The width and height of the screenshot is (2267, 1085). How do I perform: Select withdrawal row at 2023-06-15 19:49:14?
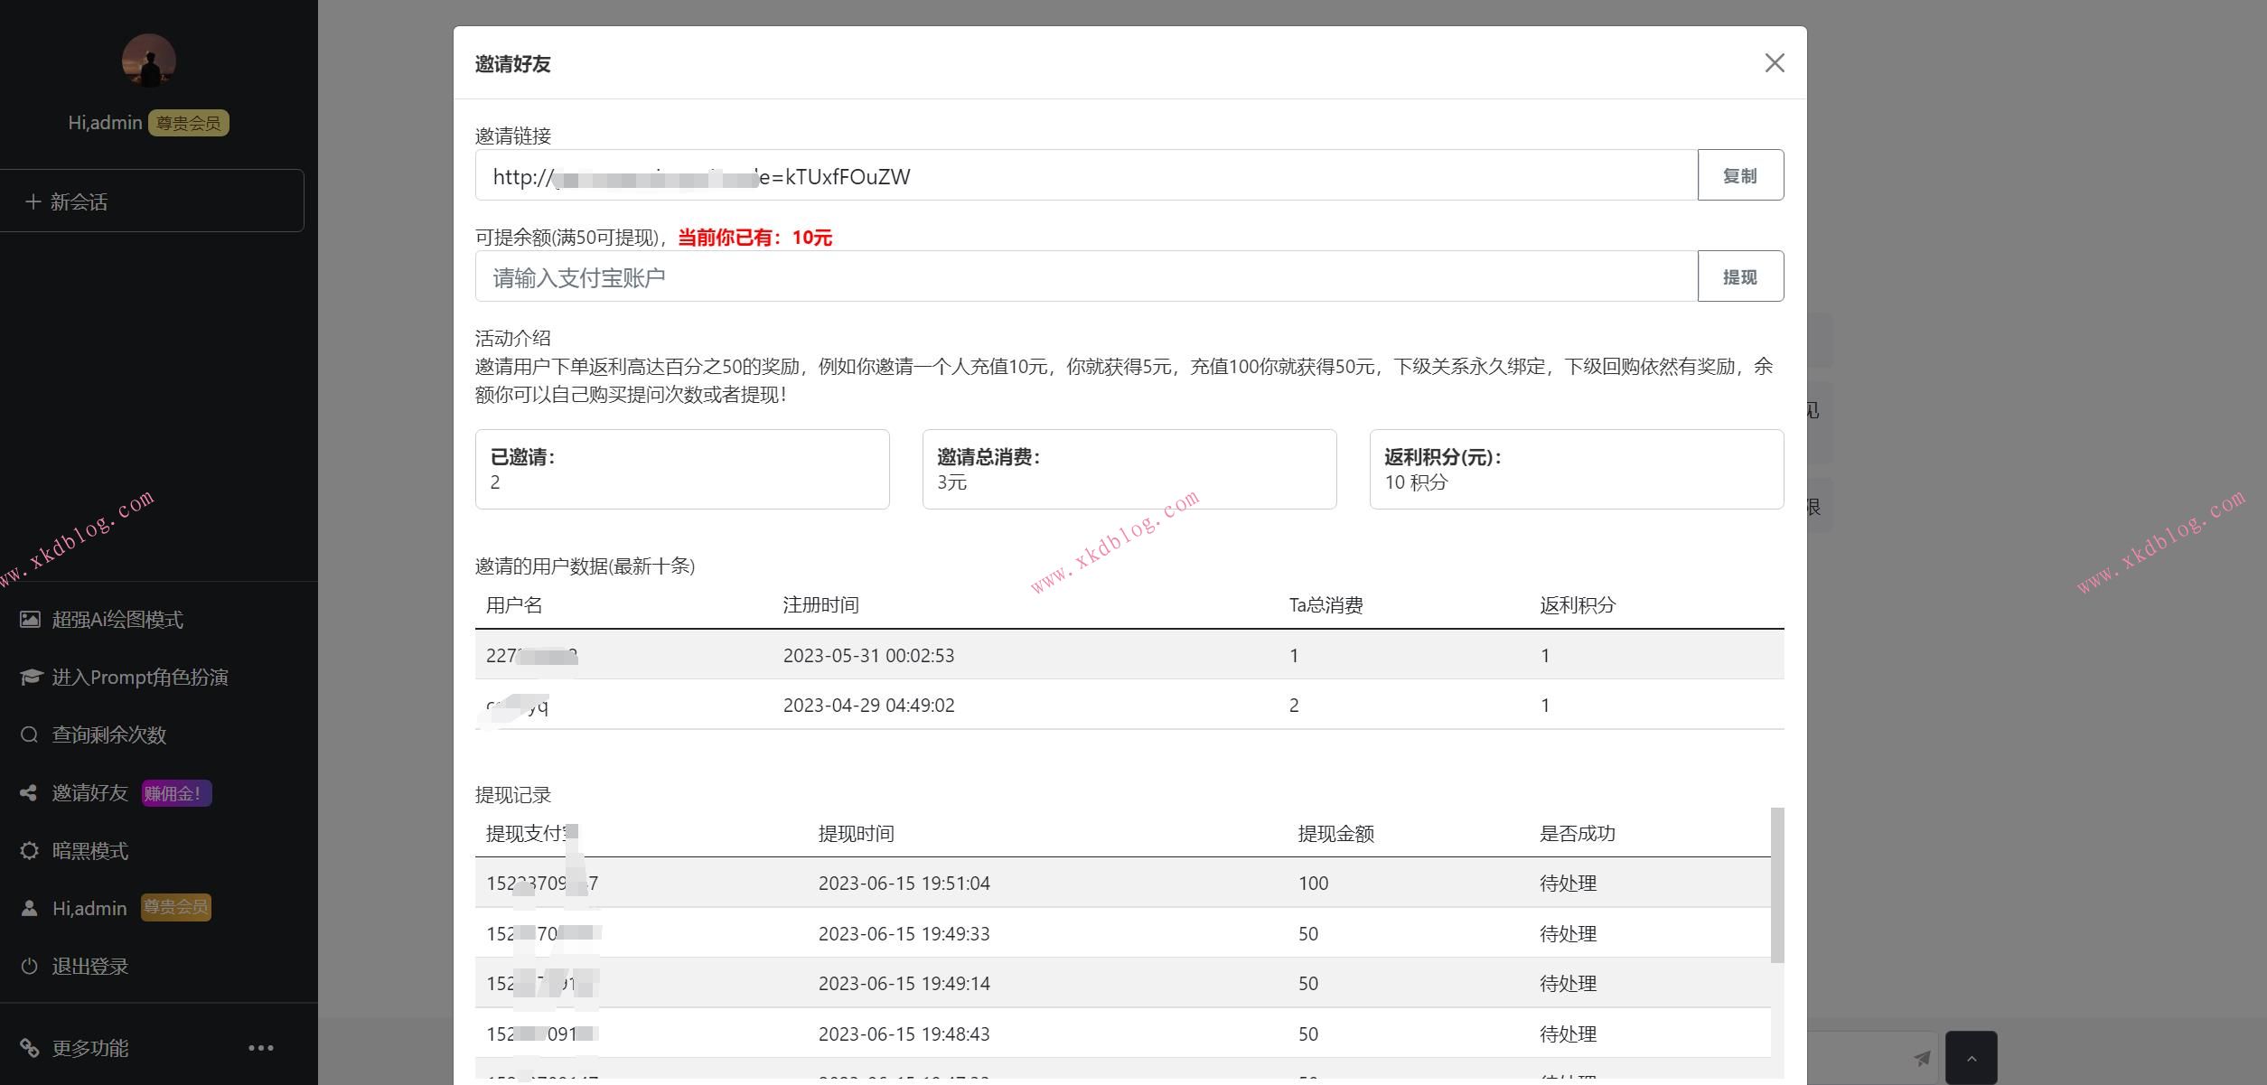[1123, 983]
